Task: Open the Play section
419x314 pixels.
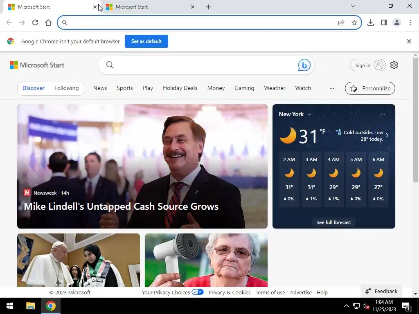Action: [x=148, y=88]
